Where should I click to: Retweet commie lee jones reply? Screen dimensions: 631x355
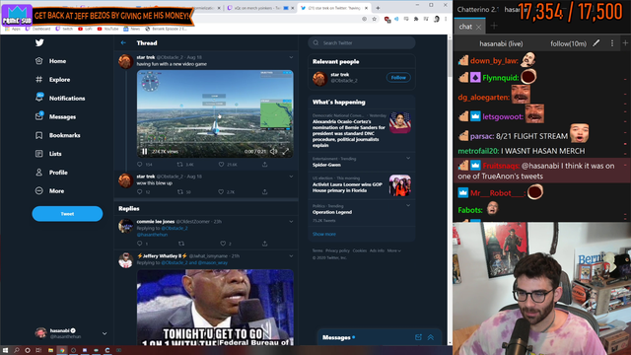point(181,244)
